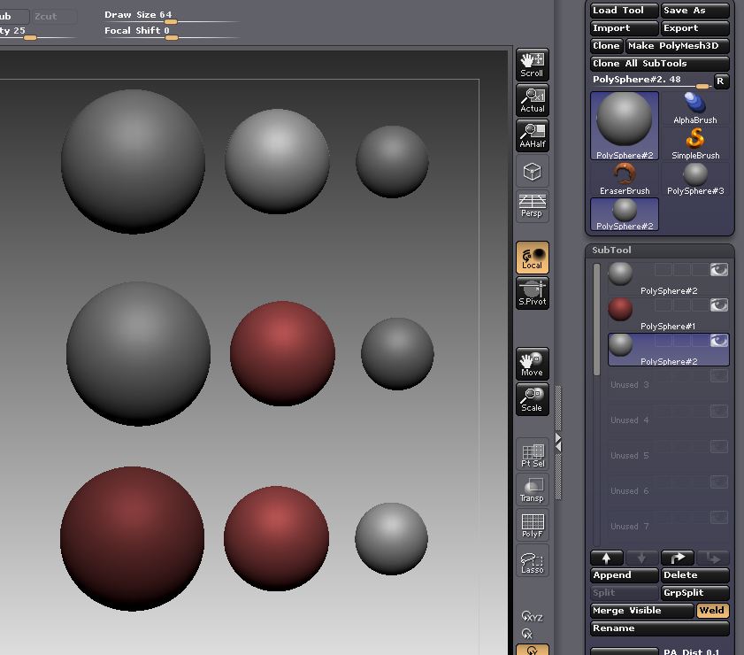
Task: Click the Export button
Action: pos(694,28)
